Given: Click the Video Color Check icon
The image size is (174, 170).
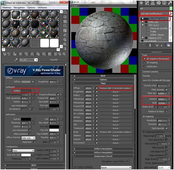Looking at the screenshot, I should point(65,30).
